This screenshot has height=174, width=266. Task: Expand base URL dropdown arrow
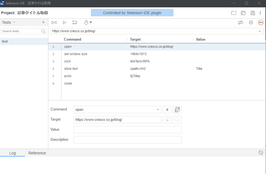(x=259, y=31)
